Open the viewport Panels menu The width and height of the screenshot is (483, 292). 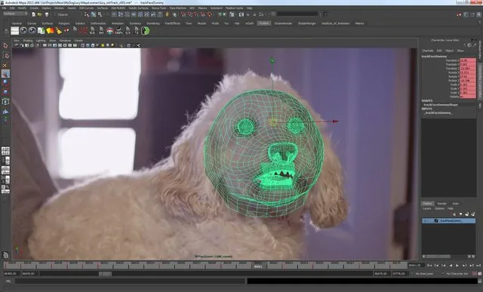(78, 41)
